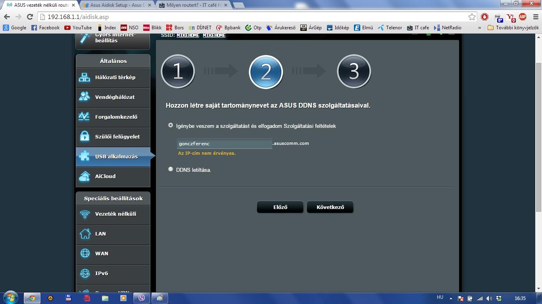The height and width of the screenshot is (304, 542).
Task: Click the DDNS hostname input field
Action: (225, 144)
